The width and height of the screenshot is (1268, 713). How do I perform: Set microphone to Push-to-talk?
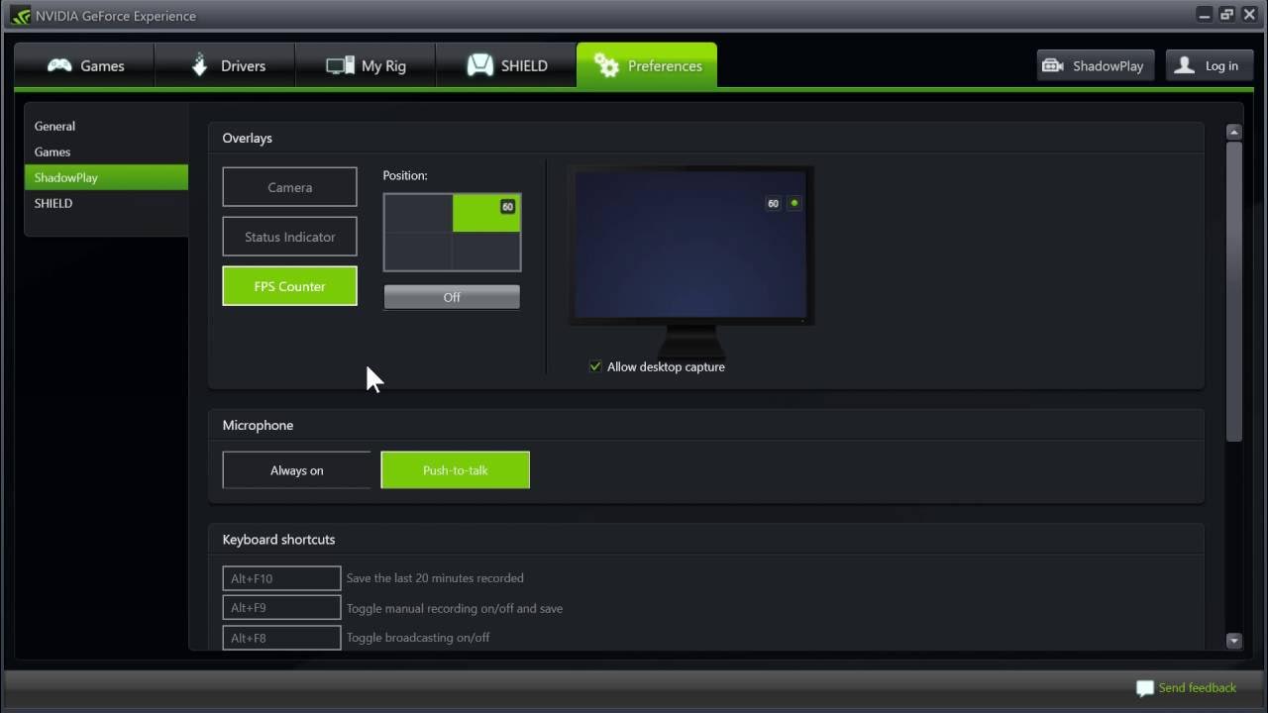pos(456,470)
